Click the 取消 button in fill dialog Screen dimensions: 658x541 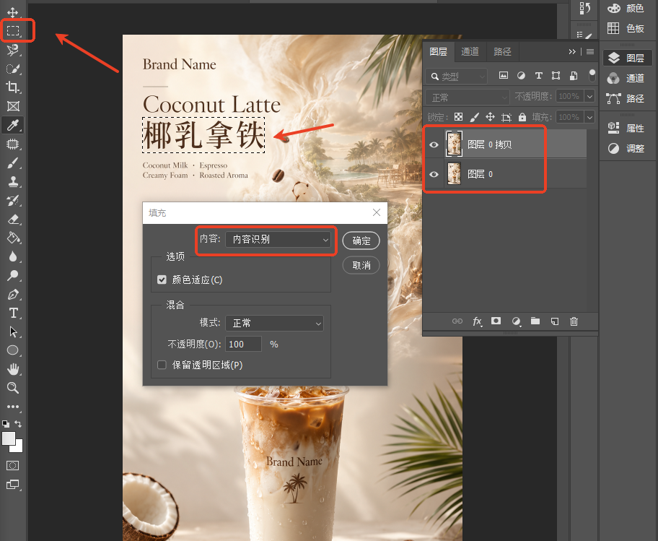pyautogui.click(x=361, y=266)
